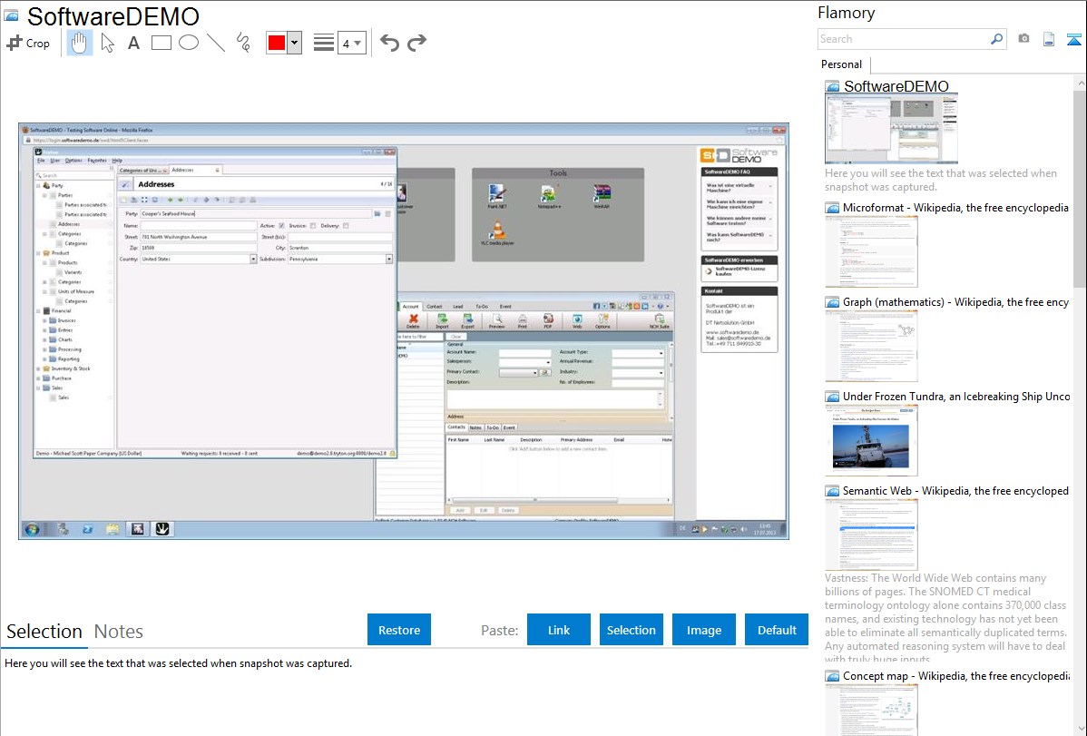1087x736 pixels.
Task: Click the SoftwareDEMO snapshot thumbnail in sidebar
Action: coord(892,129)
